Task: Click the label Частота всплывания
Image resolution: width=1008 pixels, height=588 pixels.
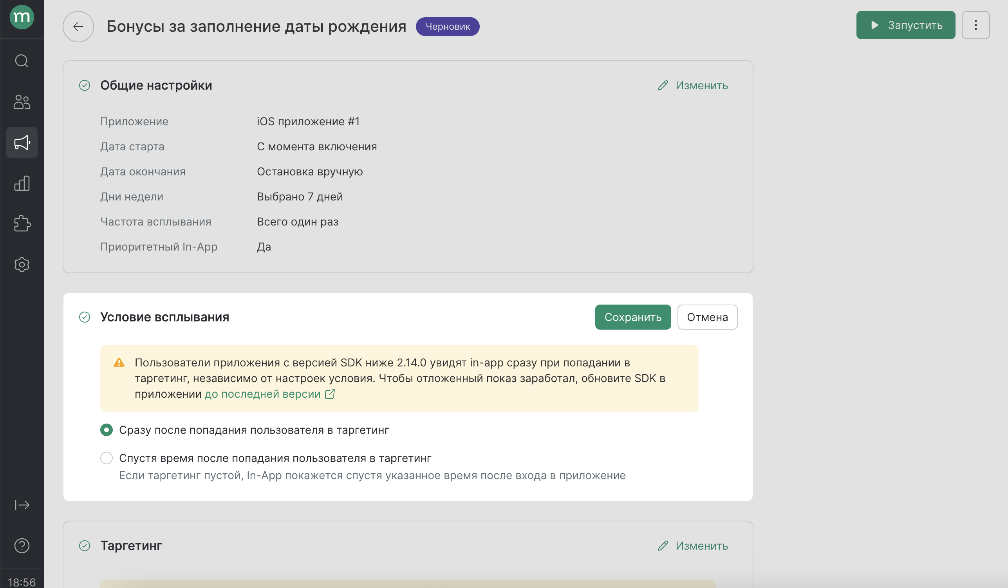Action: point(155,222)
